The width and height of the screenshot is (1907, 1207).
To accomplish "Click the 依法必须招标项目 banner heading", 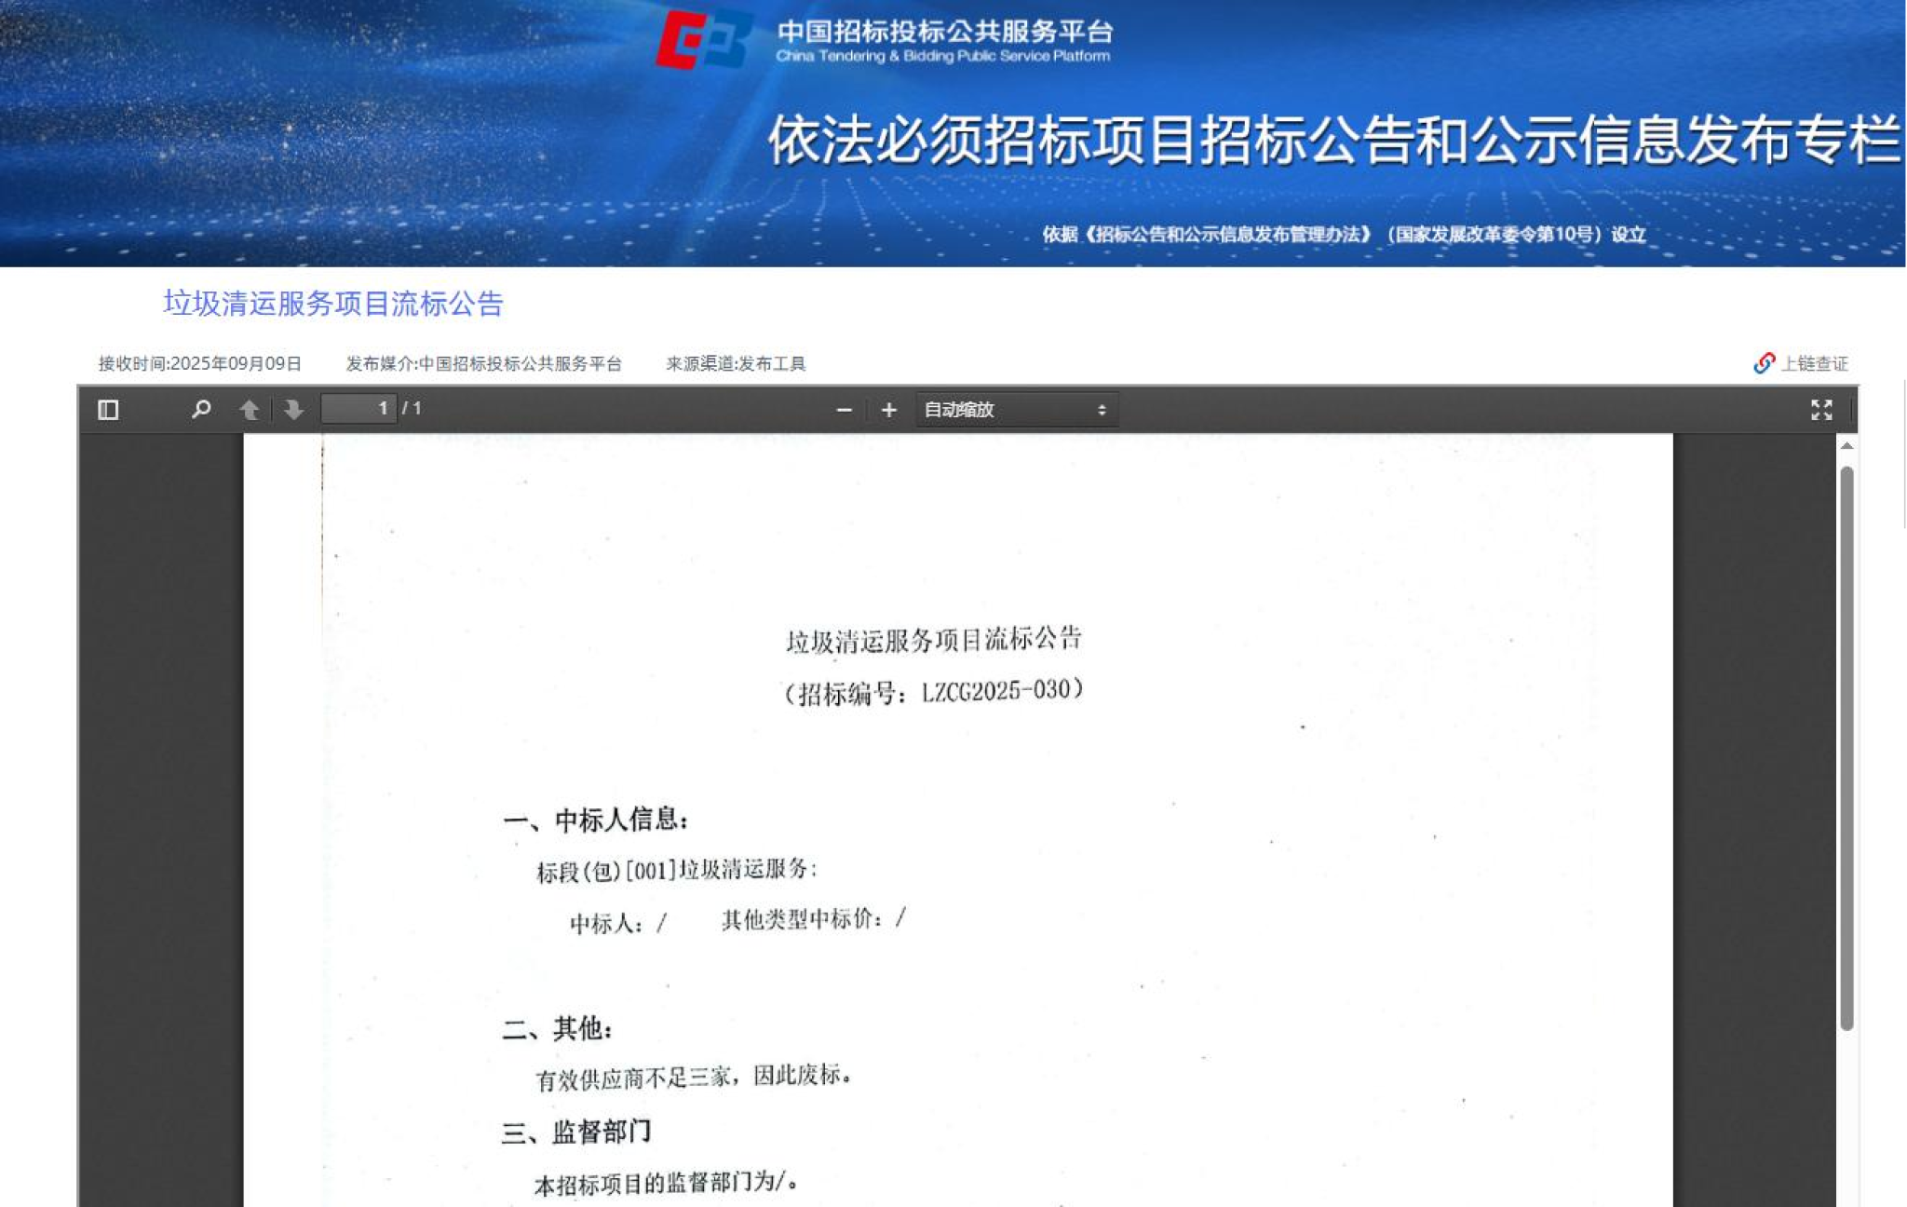I will point(1332,142).
